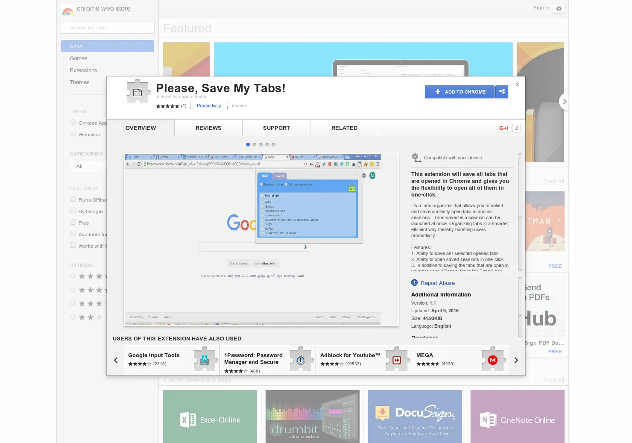Screen dimensions: 632x443
Task: Add the extension to Chrome
Action: pos(459,92)
